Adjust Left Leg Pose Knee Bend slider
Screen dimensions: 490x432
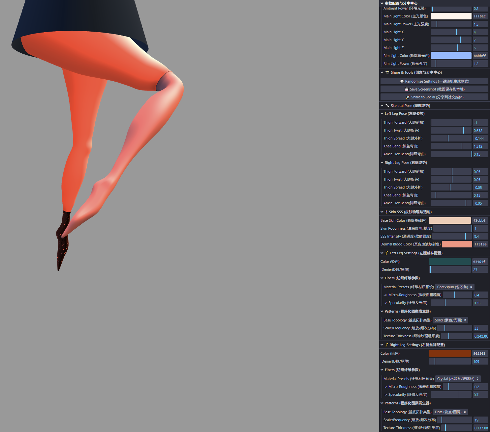tap(451, 146)
